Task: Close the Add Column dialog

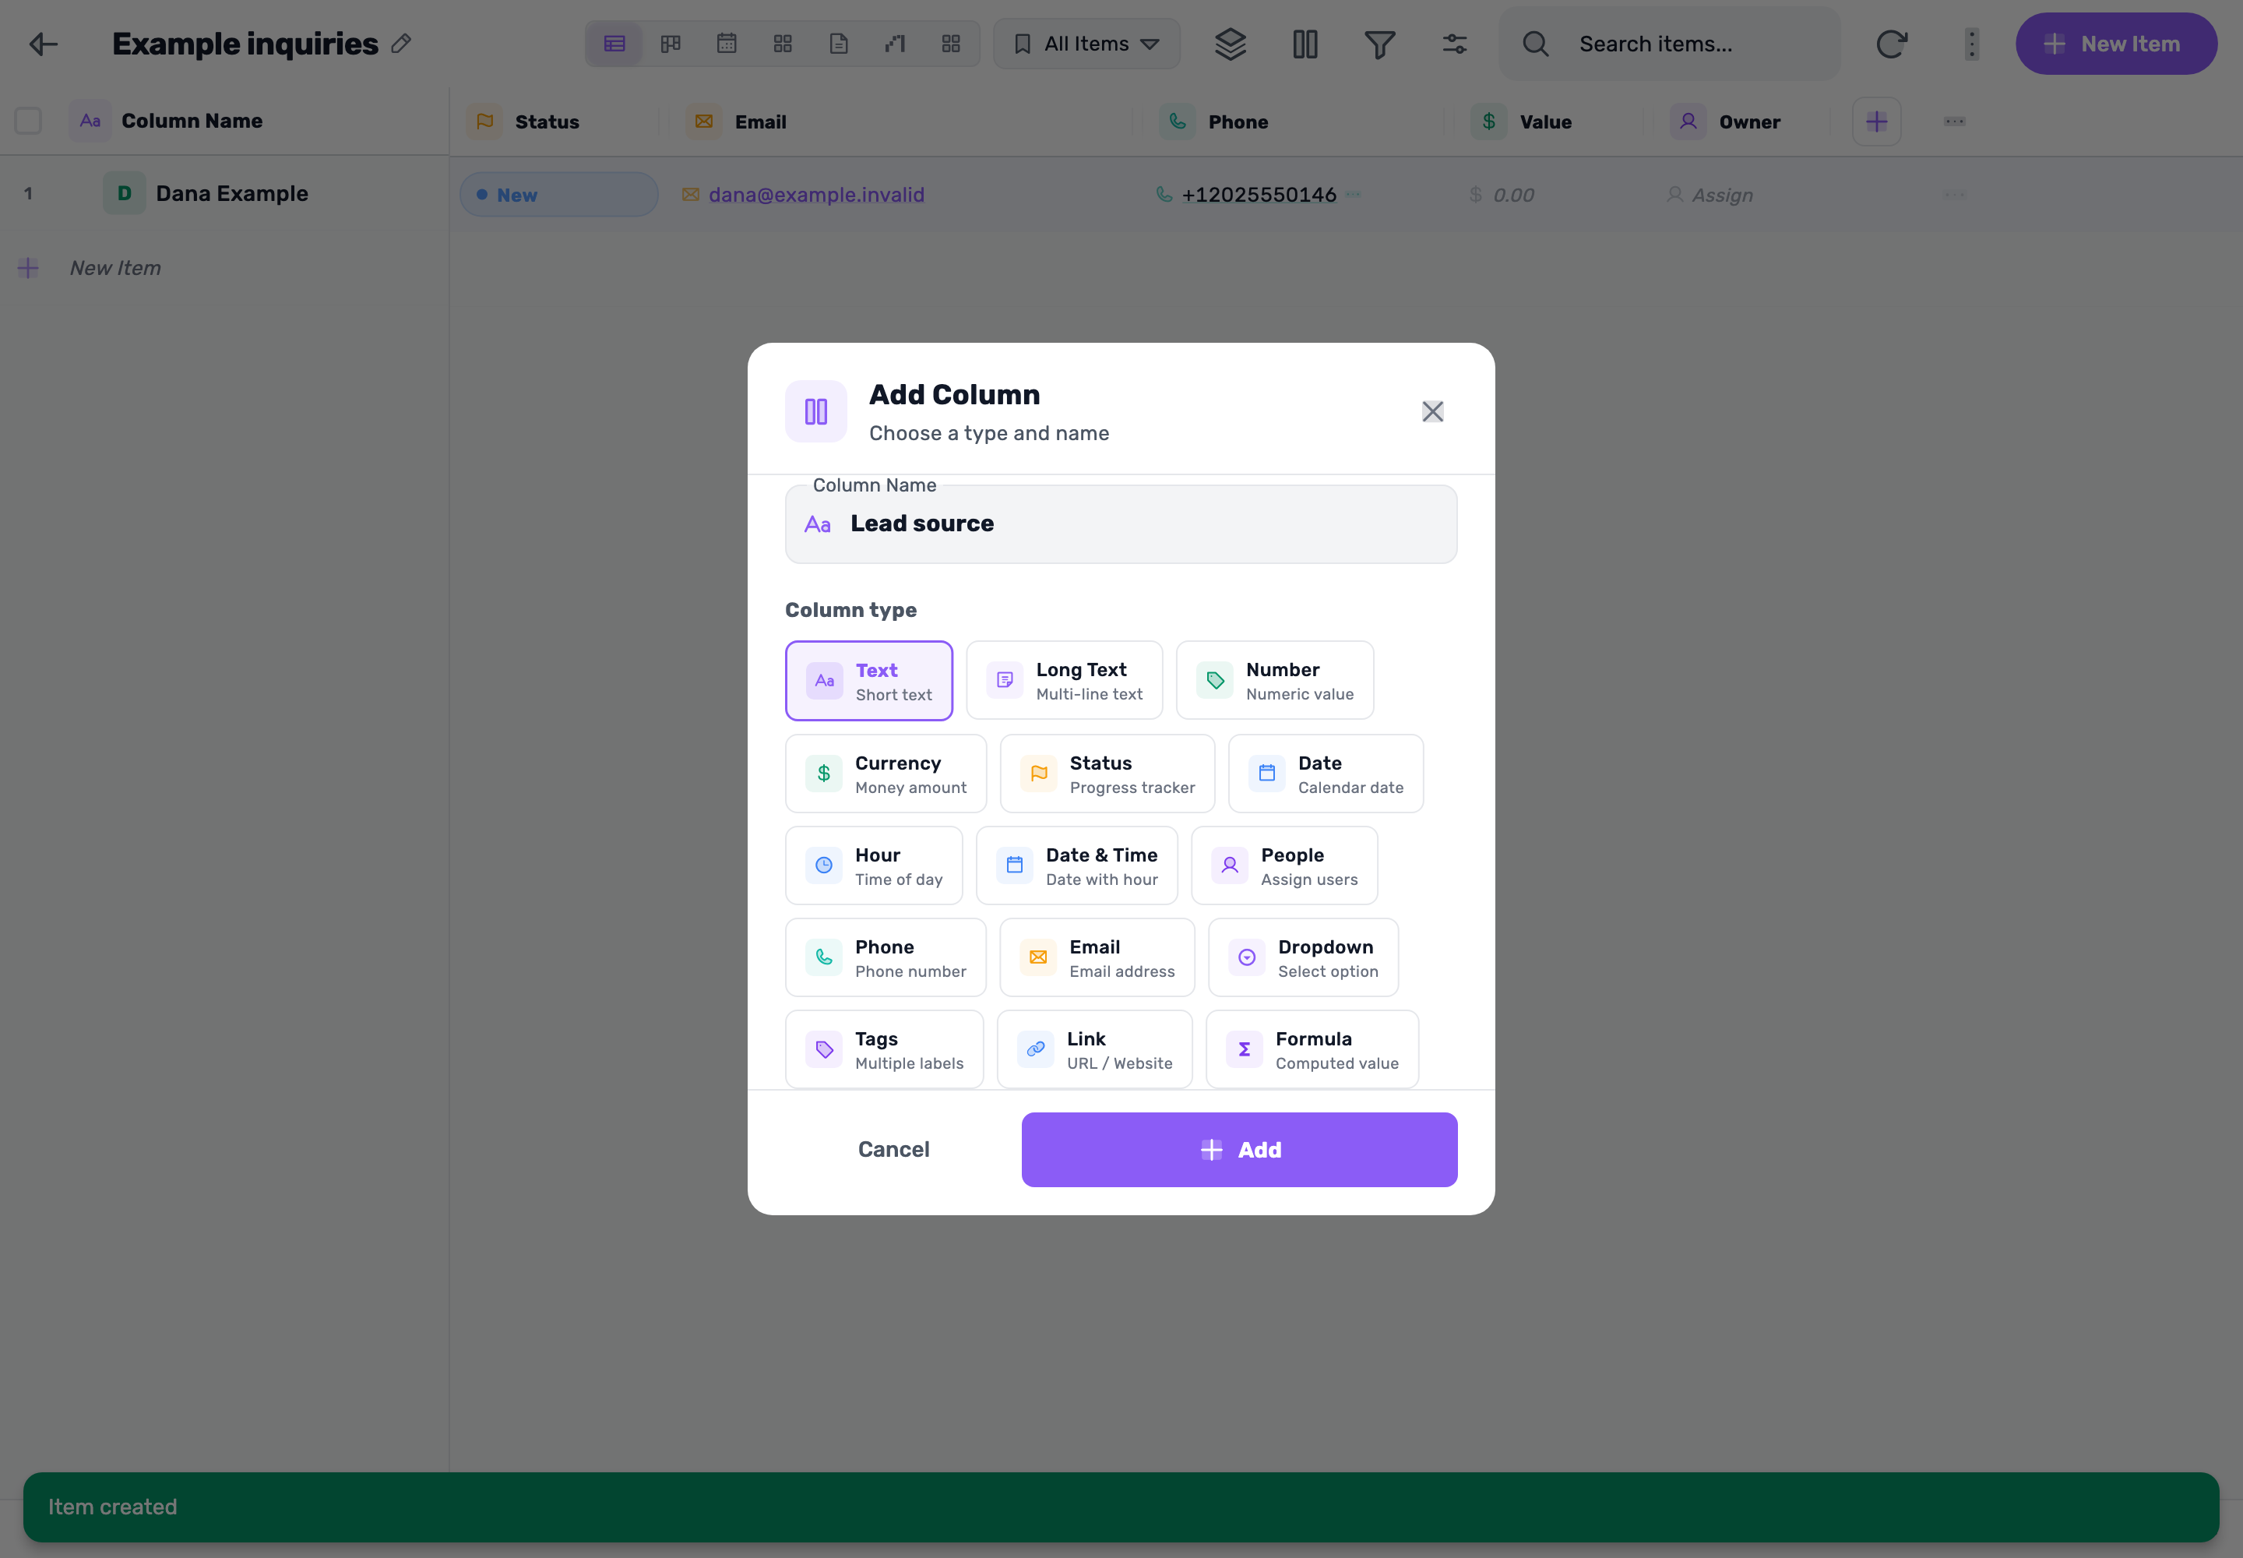Action: [x=1432, y=412]
